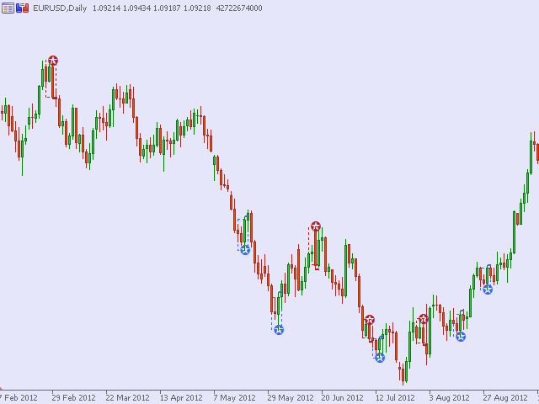The width and height of the screenshot is (539, 404).
Task: Click the 7 May 2012 date label
Action: click(x=234, y=398)
